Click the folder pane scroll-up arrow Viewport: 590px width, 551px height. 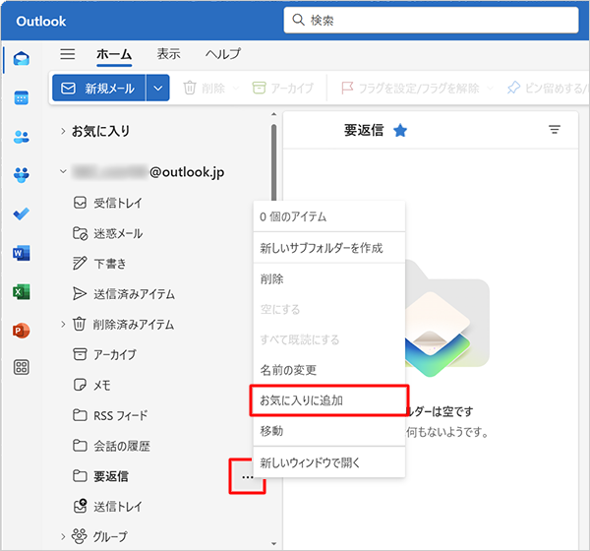(274, 114)
